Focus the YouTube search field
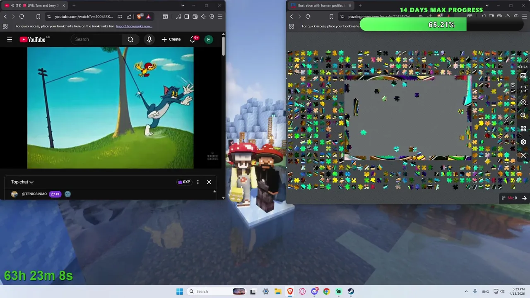Screen dimensions: 530x298 [x=96, y=39]
